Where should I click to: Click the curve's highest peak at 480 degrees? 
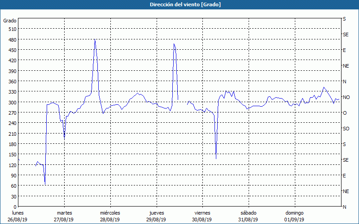[95, 39]
